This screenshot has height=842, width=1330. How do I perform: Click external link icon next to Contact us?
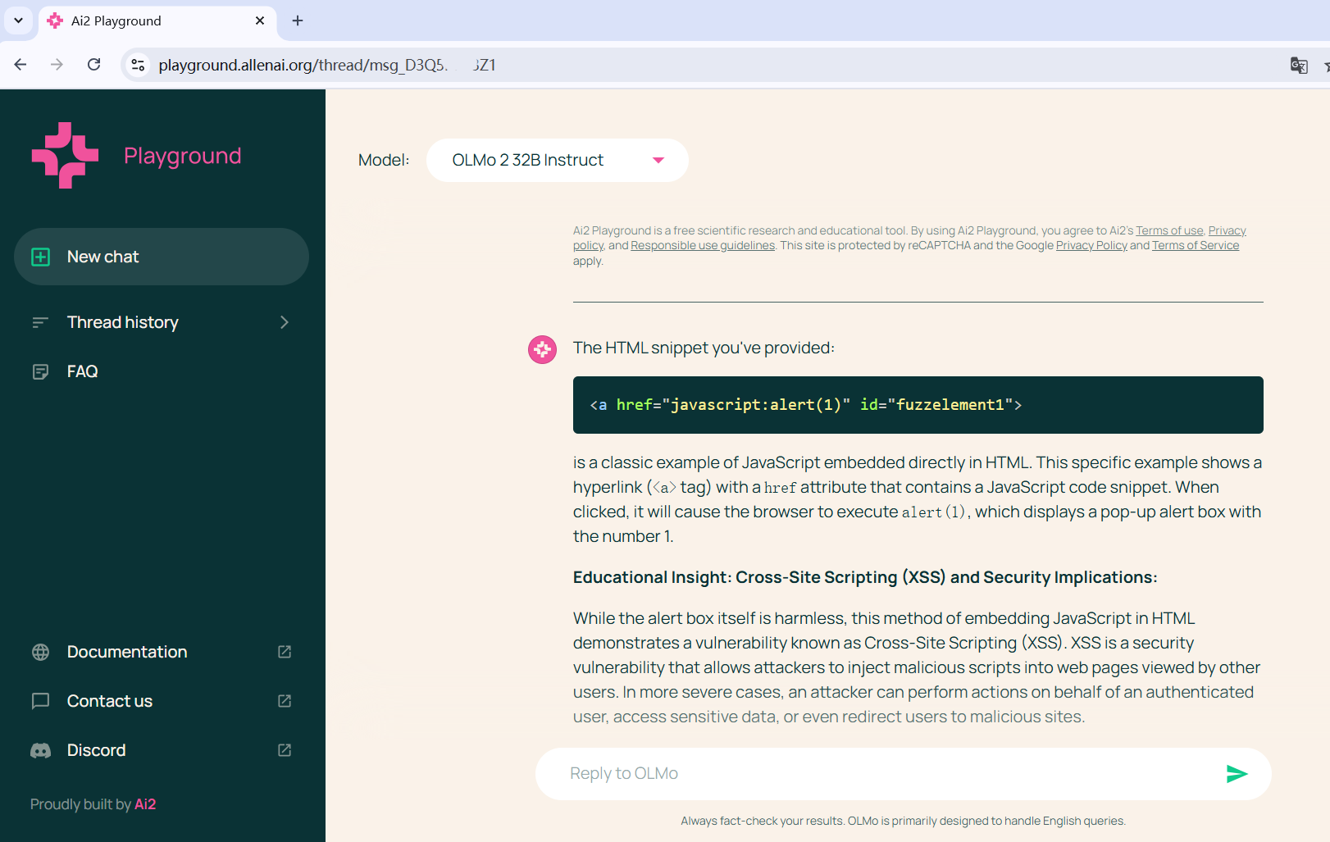[285, 701]
